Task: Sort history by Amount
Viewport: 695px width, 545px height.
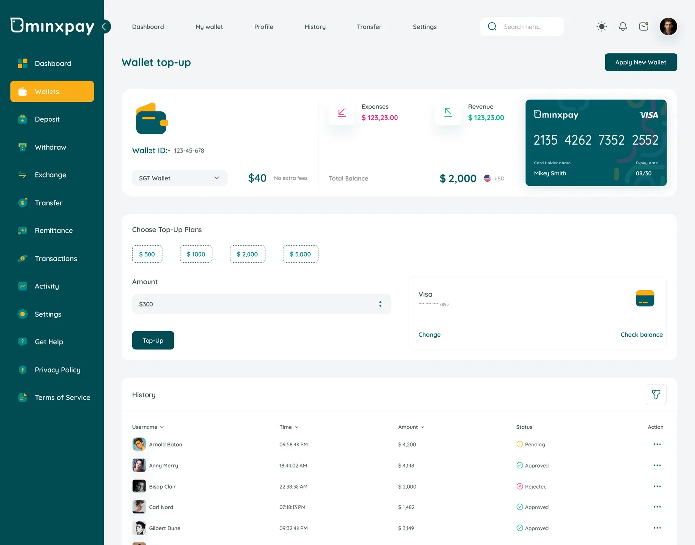Action: coord(411,427)
